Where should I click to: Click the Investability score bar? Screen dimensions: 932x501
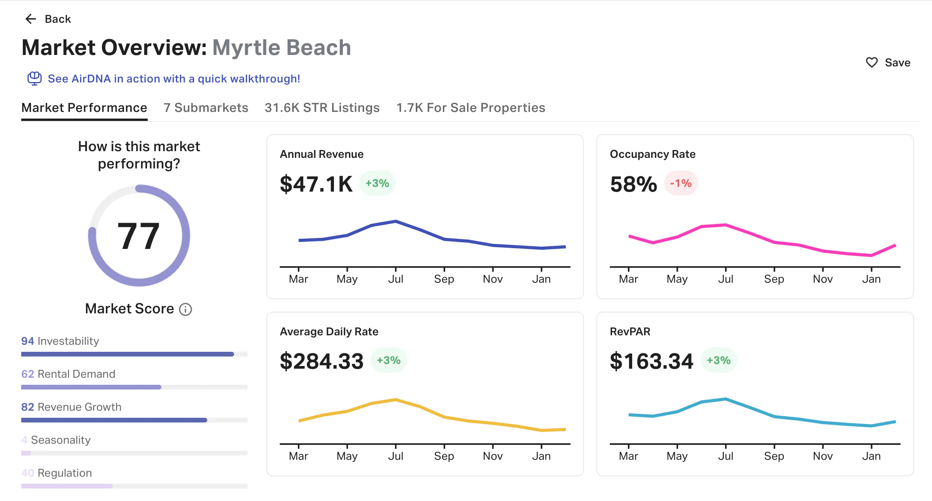tap(134, 354)
